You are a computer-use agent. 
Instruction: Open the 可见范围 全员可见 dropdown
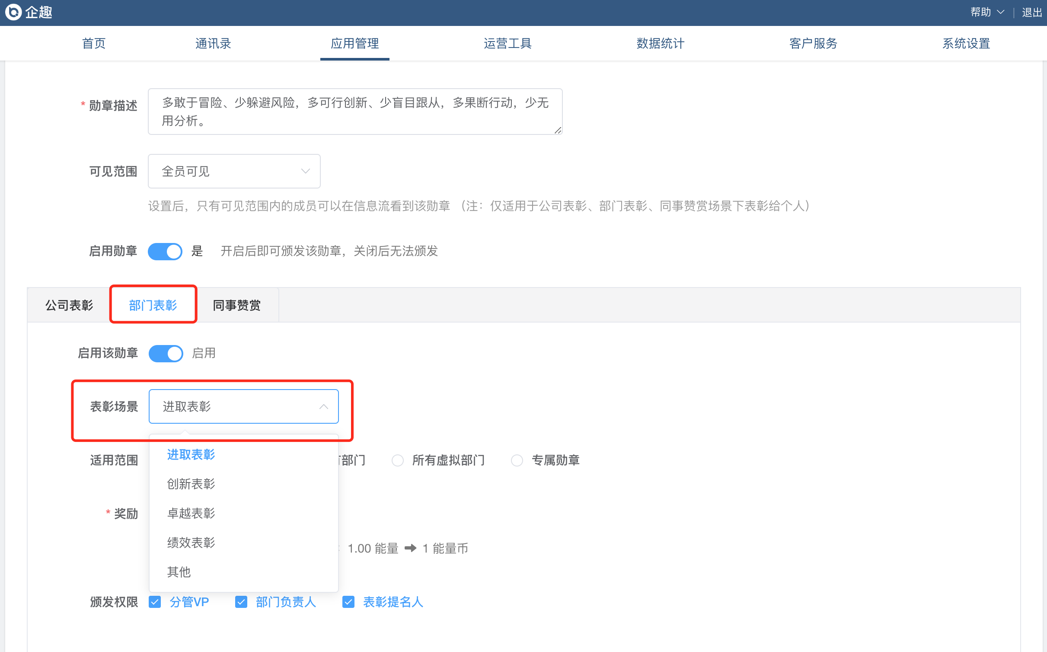[234, 171]
